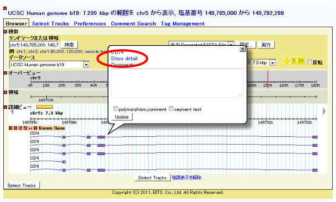This screenshot has height=202, width=336.
Task: Open the Preferences tab
Action: click(90, 24)
